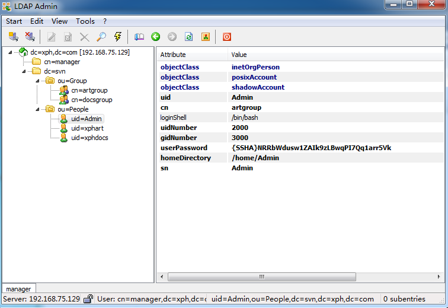Sort by the Attribute column header

tap(192, 55)
